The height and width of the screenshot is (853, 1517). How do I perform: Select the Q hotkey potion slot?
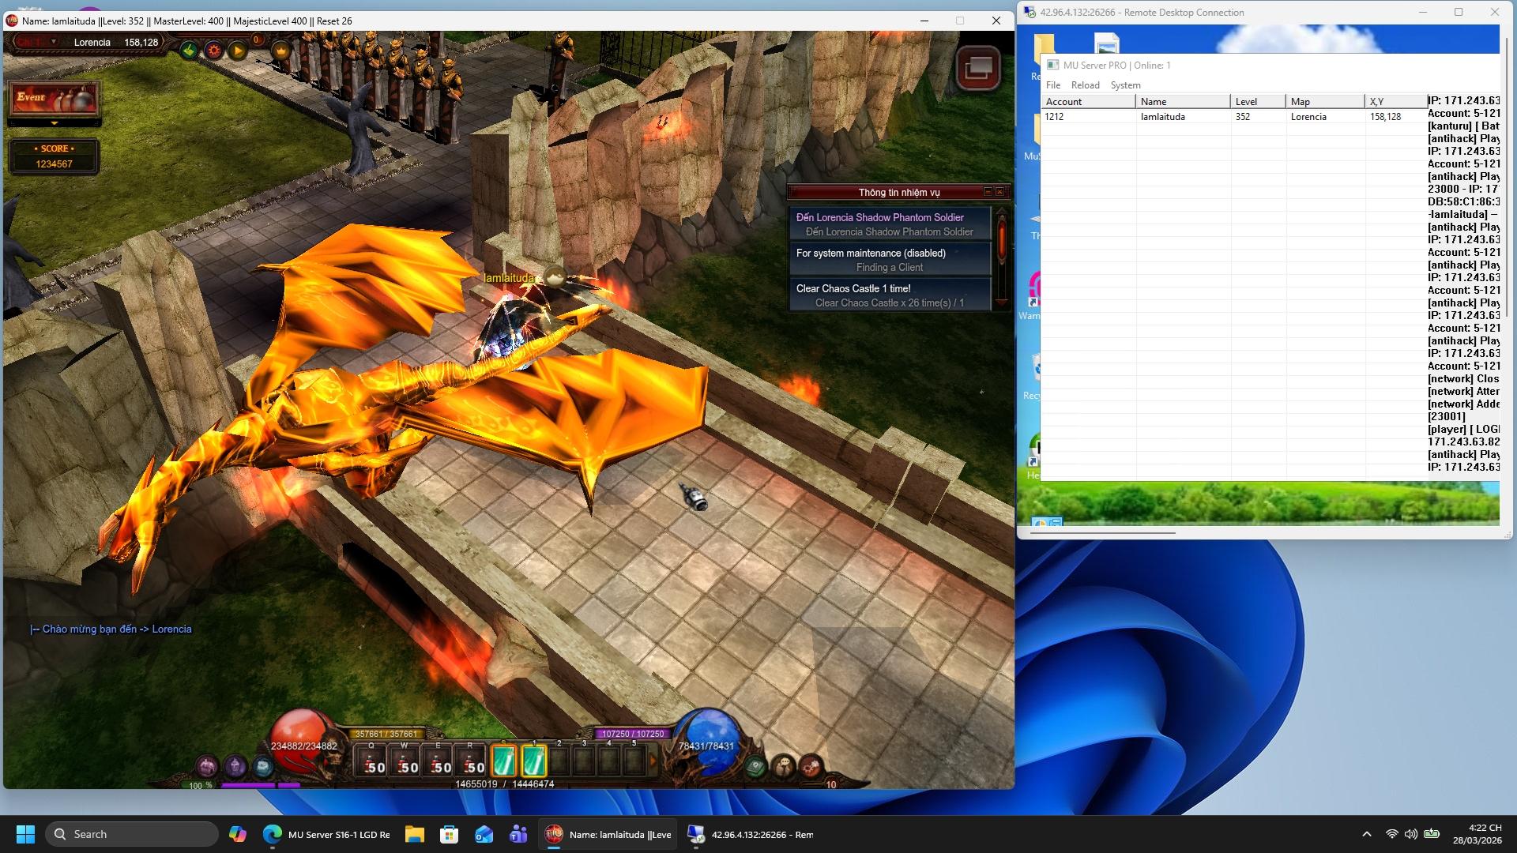pyautogui.click(x=373, y=761)
